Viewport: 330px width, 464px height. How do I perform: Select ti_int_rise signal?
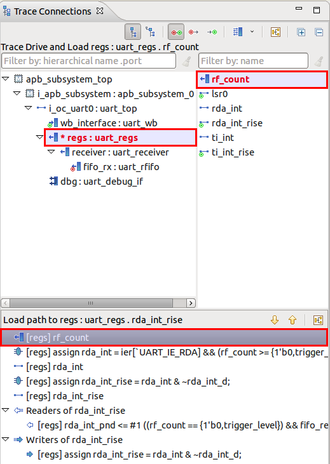[233, 152]
